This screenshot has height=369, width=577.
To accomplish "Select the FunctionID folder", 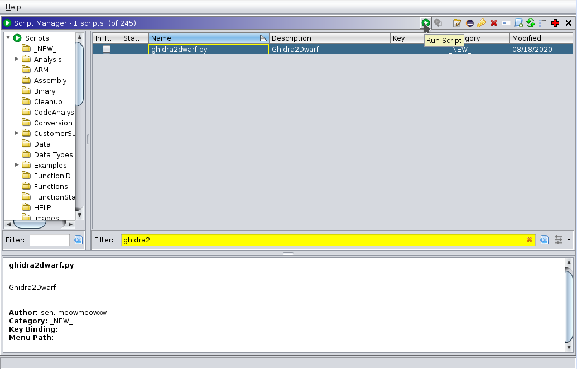I will [x=52, y=176].
